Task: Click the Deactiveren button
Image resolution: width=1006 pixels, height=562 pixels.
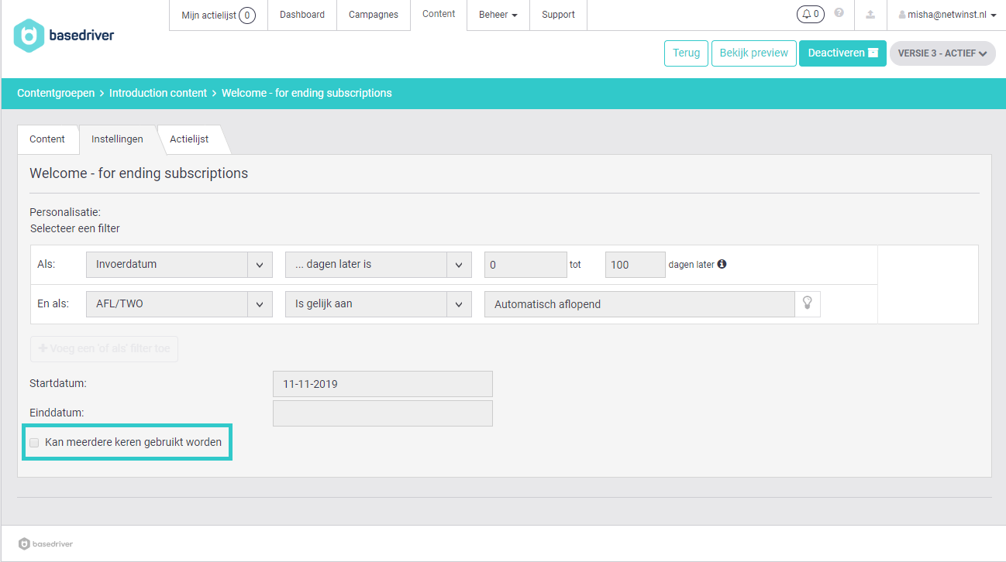Action: (x=842, y=53)
